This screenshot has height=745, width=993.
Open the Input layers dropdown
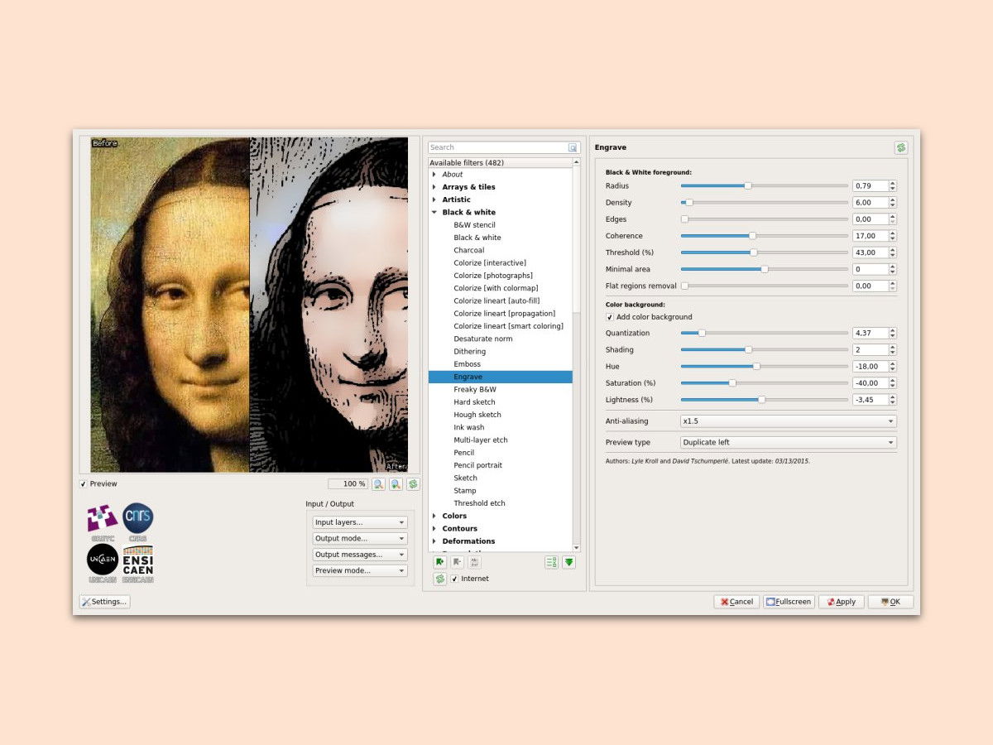[x=360, y=522]
